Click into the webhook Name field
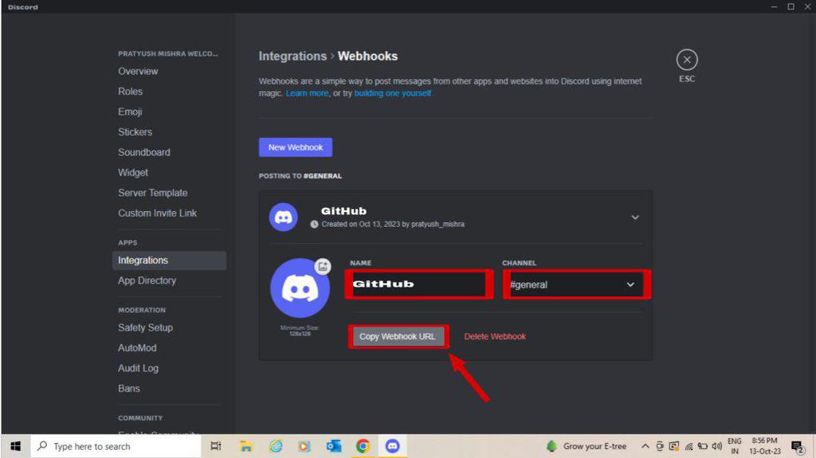816x458 pixels. point(419,284)
